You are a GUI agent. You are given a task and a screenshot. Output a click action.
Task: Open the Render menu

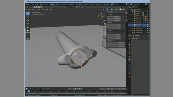pos(36,4)
